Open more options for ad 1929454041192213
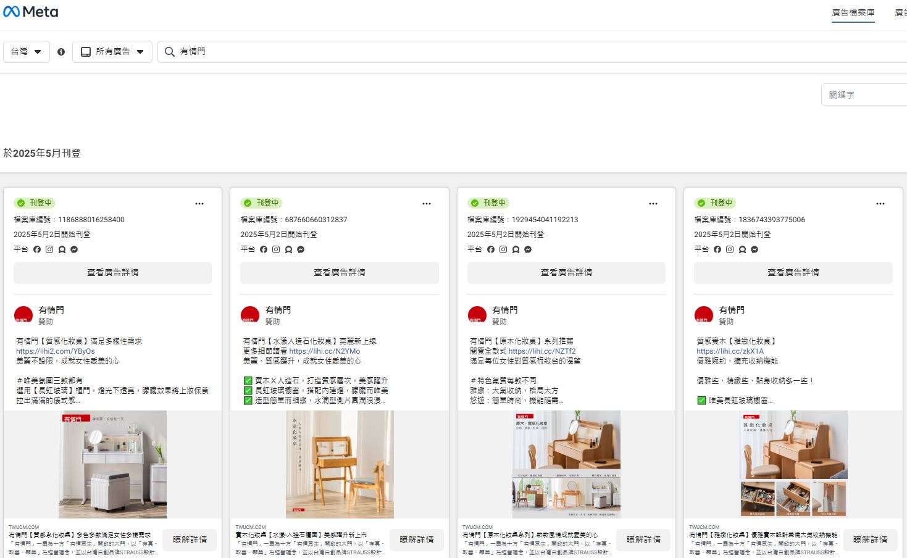This screenshot has height=558, width=907. point(653,204)
